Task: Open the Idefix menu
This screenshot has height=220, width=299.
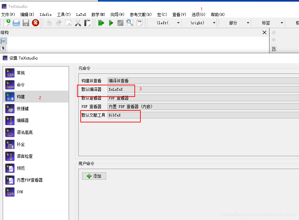Action: point(45,15)
